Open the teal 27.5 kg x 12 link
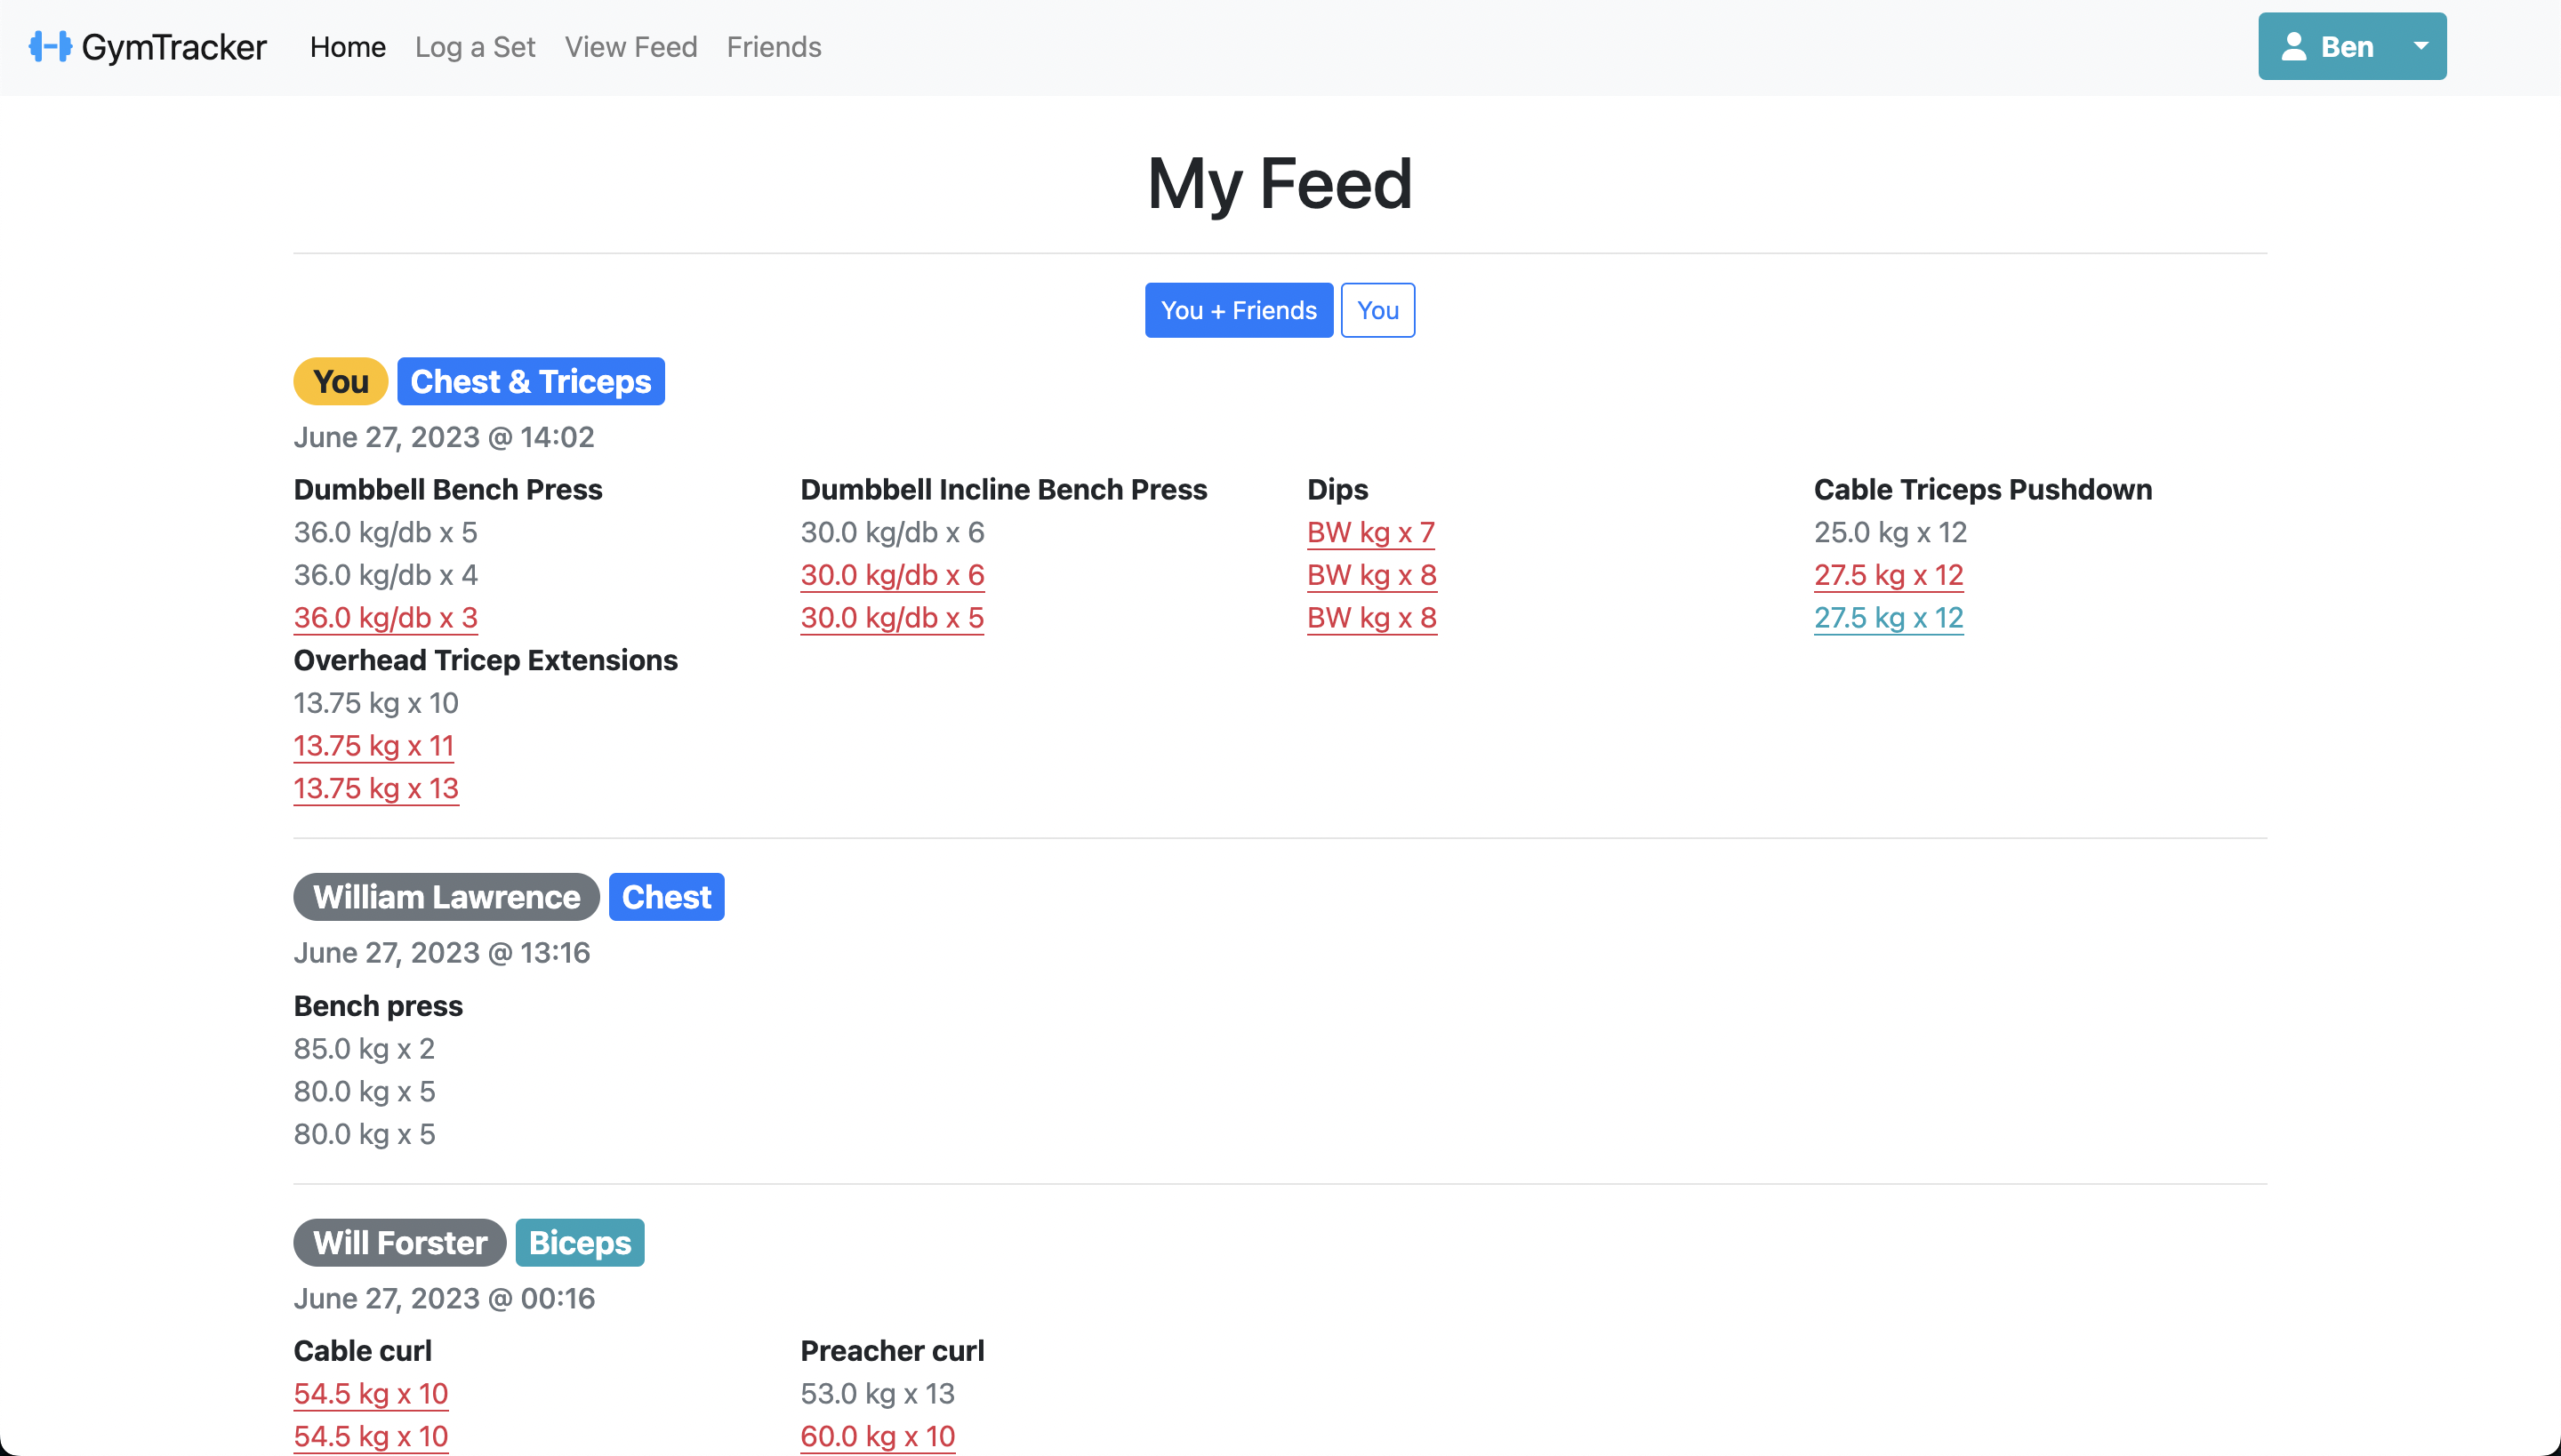 1889,618
